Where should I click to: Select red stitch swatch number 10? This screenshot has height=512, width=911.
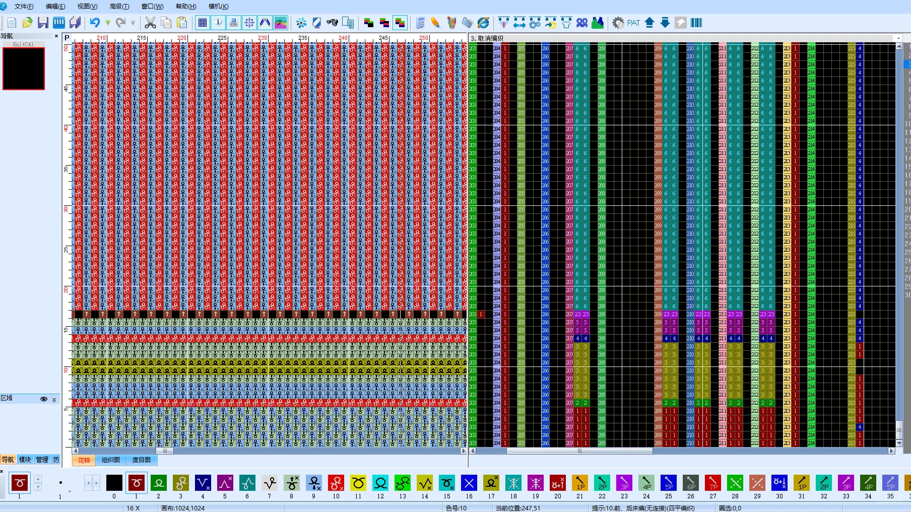[336, 483]
